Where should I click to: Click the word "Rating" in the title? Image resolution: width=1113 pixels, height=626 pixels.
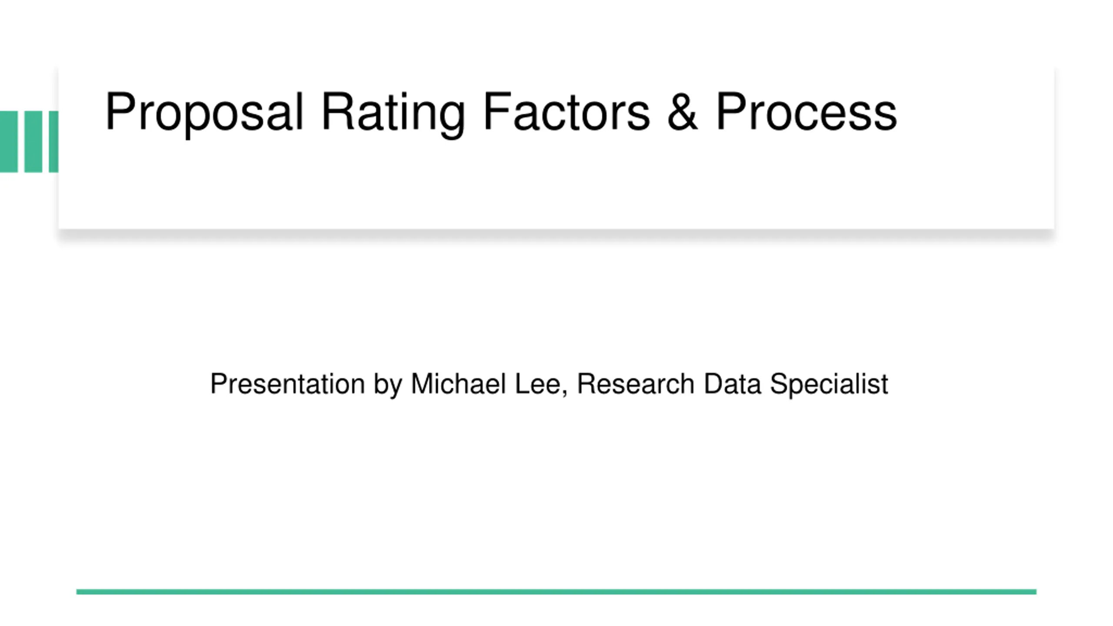click(x=393, y=114)
